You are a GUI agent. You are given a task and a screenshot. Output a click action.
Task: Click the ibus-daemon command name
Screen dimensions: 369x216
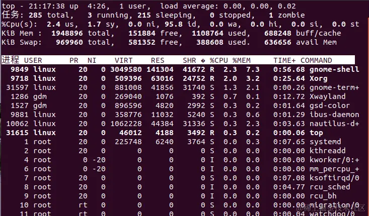pyautogui.click(x=334, y=115)
